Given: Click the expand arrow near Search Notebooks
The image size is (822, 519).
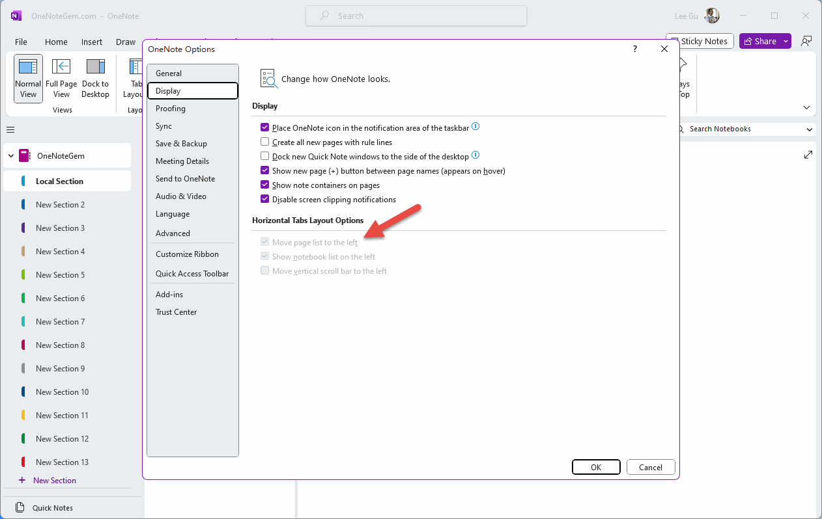Looking at the screenshot, I should (x=808, y=154).
